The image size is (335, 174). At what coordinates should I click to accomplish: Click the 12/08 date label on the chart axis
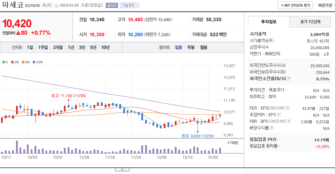click(162, 157)
